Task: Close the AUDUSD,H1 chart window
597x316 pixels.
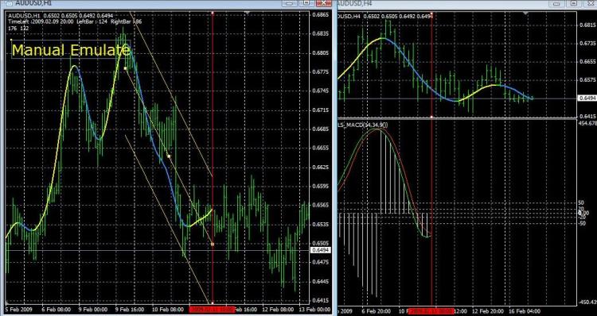Action: tap(324, 3)
